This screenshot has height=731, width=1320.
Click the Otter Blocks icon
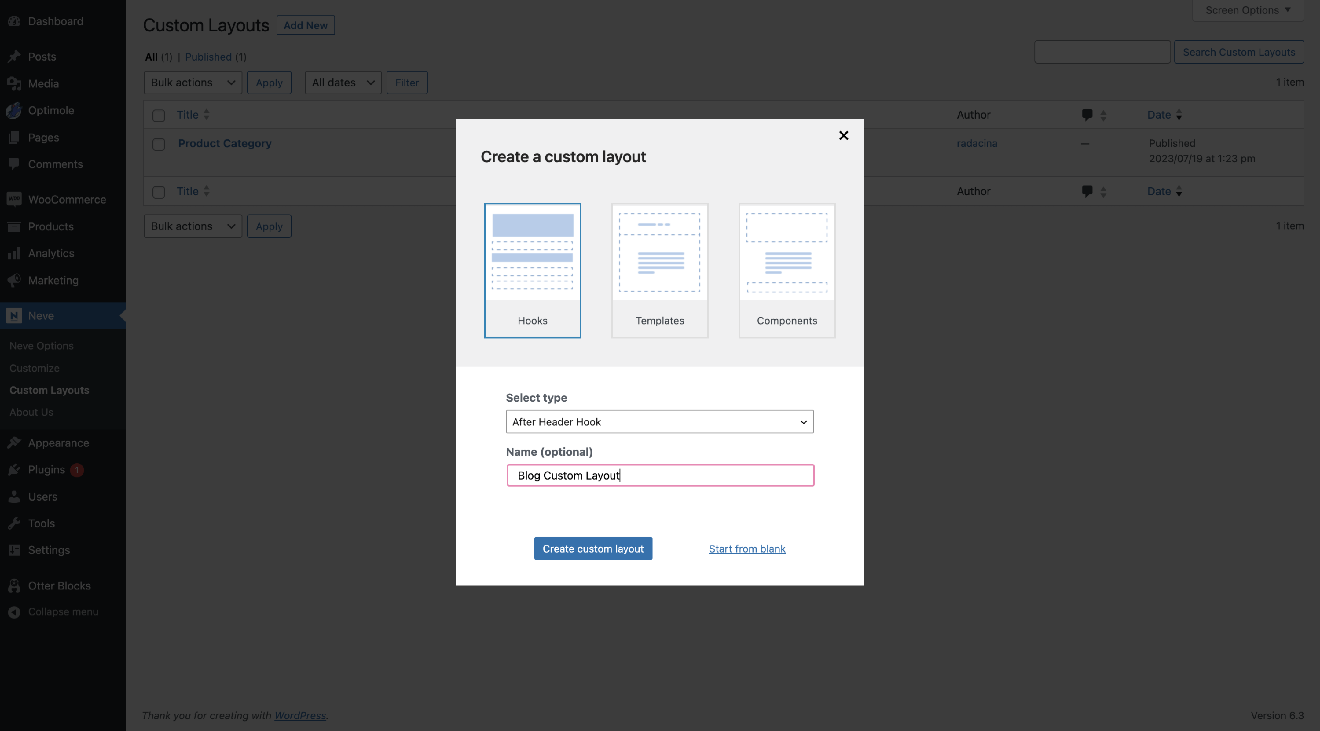click(15, 585)
